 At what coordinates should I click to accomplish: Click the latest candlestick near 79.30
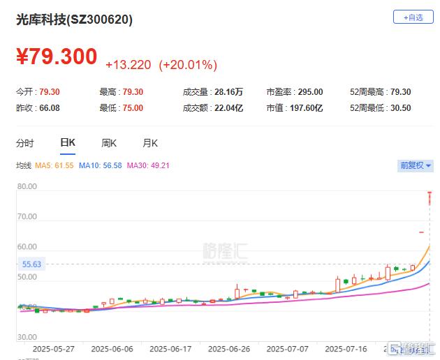(x=430, y=198)
